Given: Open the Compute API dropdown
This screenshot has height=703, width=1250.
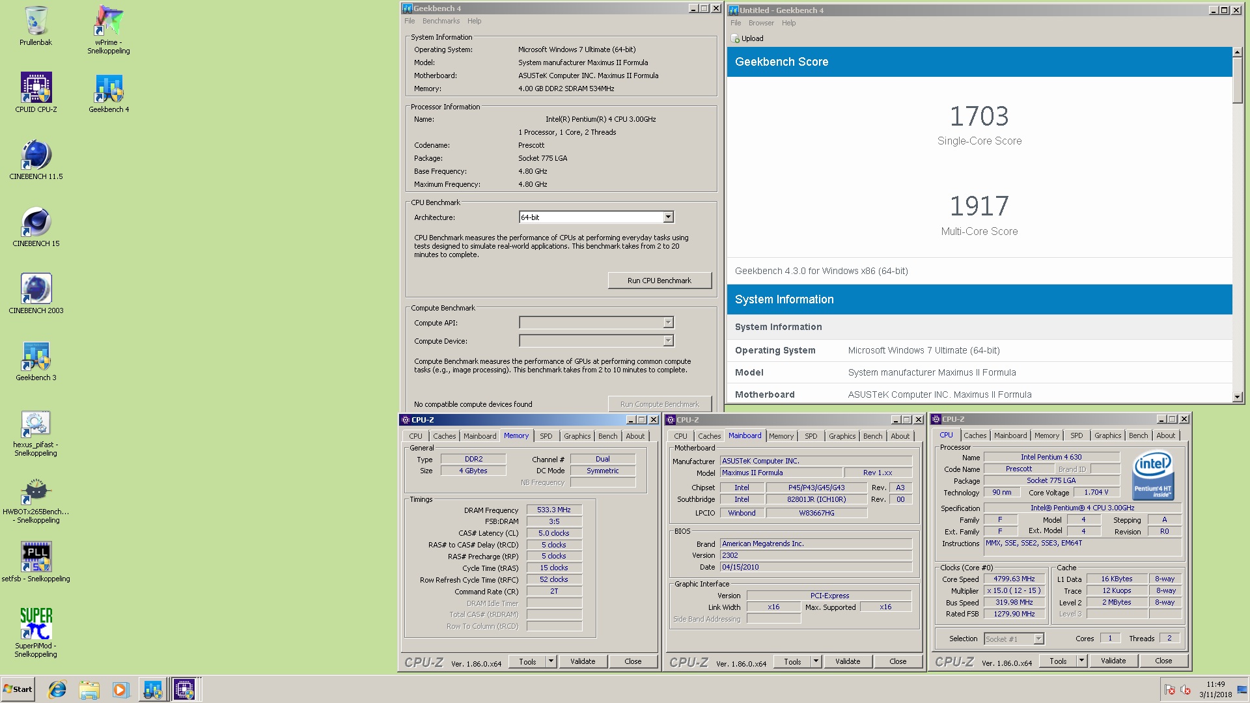Looking at the screenshot, I should (x=668, y=323).
